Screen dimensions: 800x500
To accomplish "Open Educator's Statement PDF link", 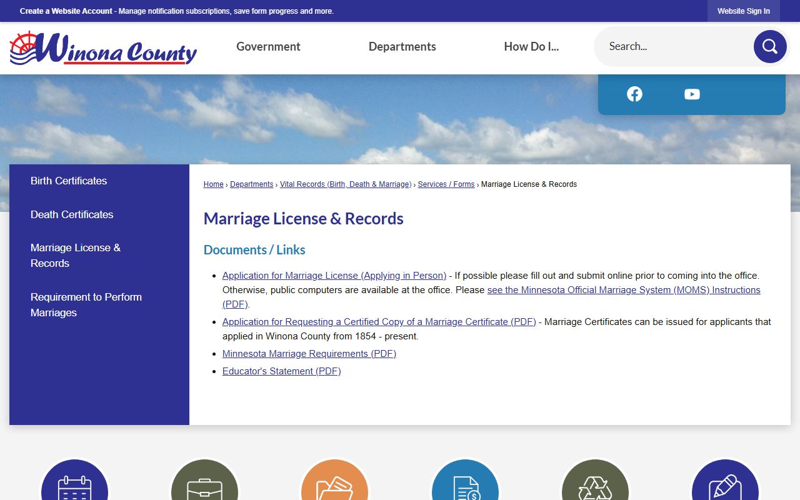I will coord(282,371).
